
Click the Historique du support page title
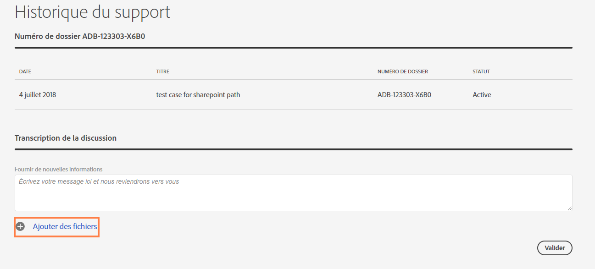(92, 12)
